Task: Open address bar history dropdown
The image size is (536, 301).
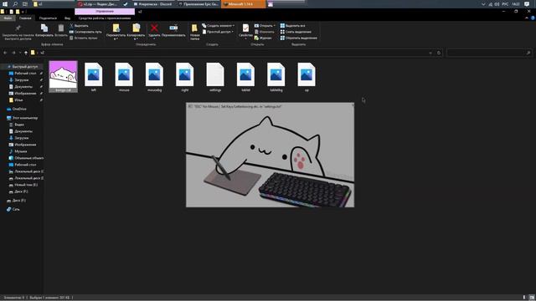Action: 430,53
